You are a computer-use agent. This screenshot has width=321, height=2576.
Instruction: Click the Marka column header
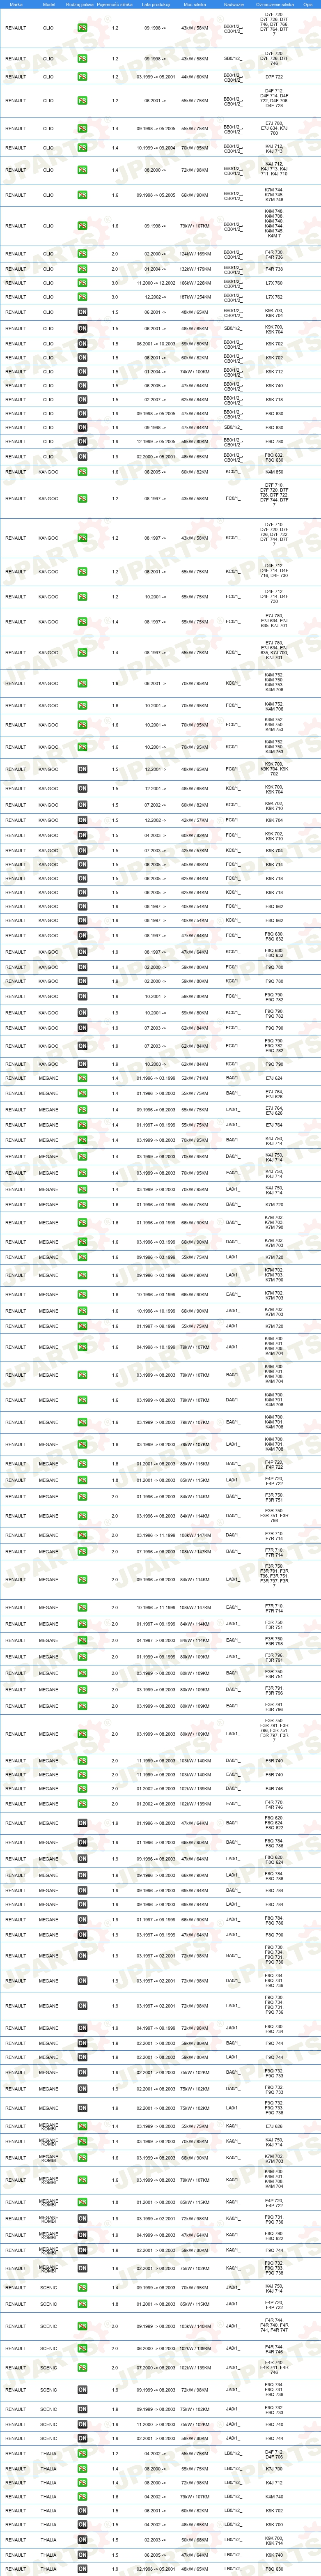coord(16,4)
